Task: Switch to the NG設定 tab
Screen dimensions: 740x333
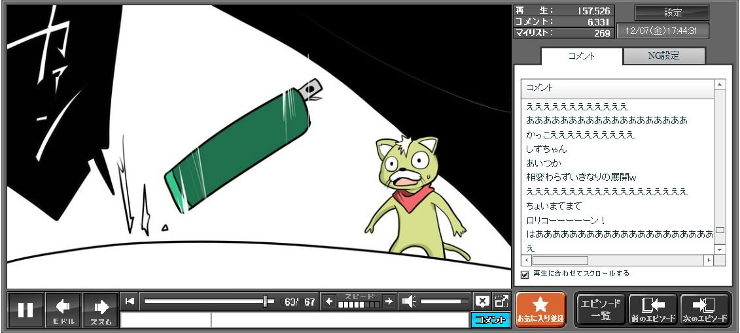Action: click(663, 56)
